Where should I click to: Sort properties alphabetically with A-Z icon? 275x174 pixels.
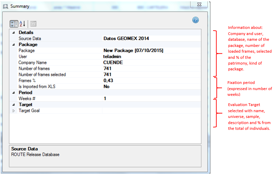point(22,24)
